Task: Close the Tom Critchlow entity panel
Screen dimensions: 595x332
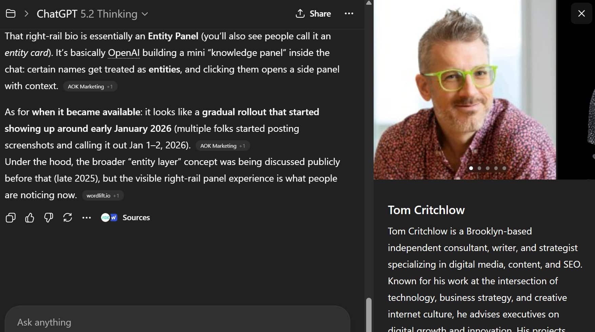Action: pos(581,14)
